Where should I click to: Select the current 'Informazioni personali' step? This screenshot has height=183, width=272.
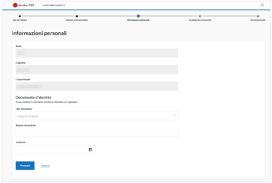coord(138,16)
